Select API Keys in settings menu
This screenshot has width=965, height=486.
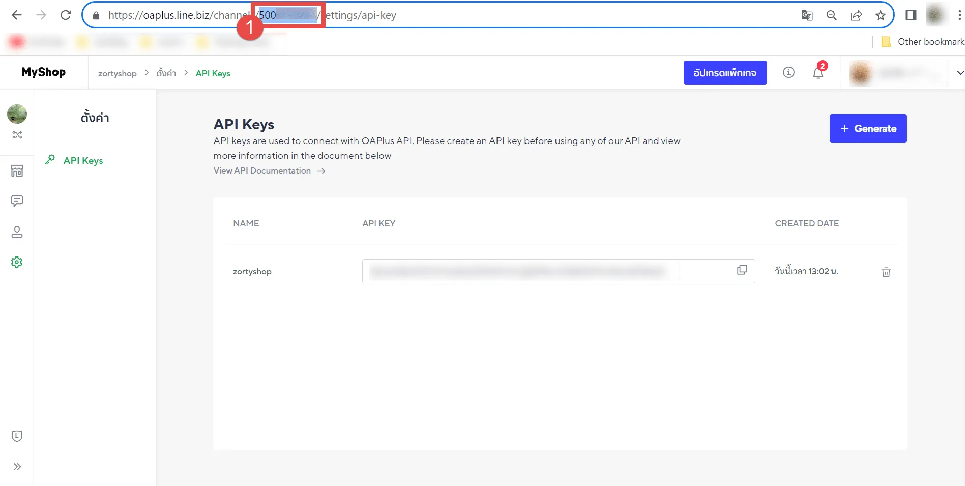pyautogui.click(x=83, y=161)
